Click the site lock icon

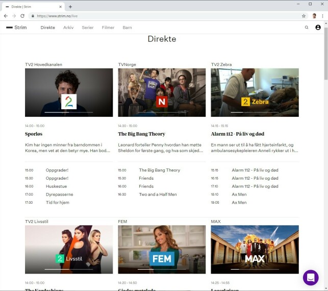(33, 16)
